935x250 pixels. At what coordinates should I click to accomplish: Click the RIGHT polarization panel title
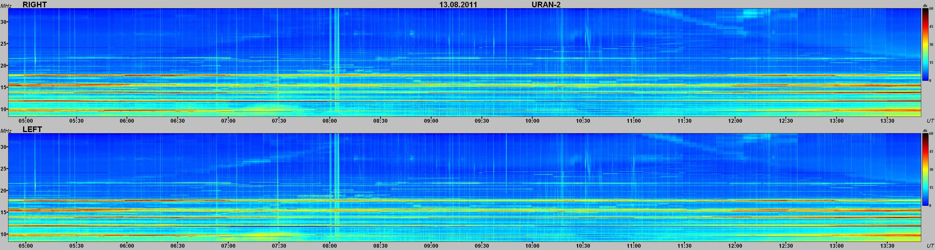pos(34,5)
